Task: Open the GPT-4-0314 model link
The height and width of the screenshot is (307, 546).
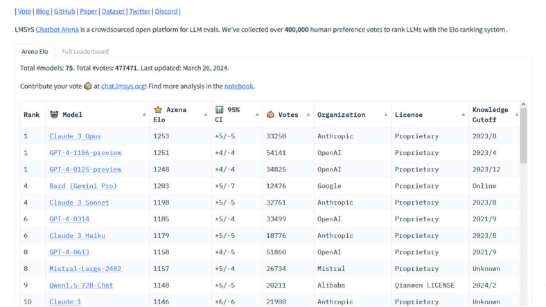Action: point(69,219)
